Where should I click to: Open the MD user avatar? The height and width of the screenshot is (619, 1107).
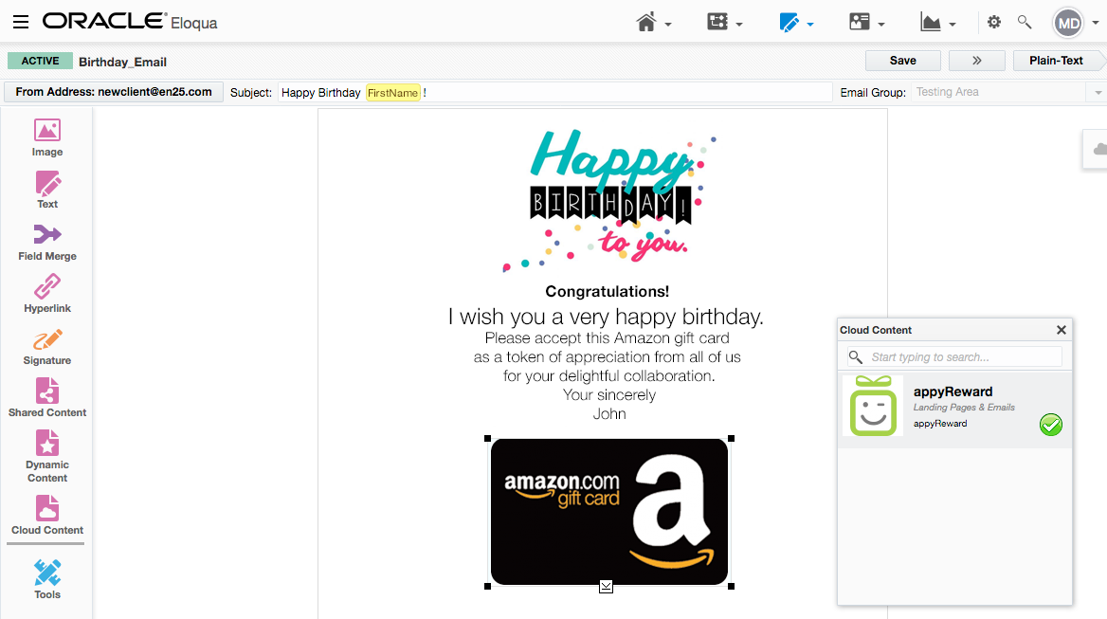coord(1068,24)
